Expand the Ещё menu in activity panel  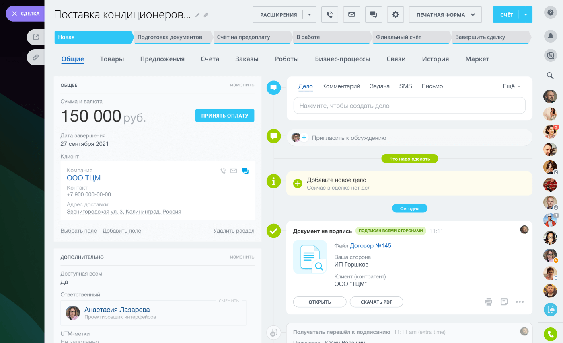point(512,86)
